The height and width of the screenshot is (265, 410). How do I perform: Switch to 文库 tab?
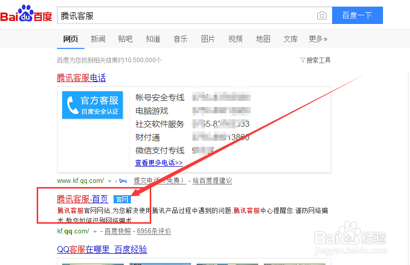[x=290, y=39]
